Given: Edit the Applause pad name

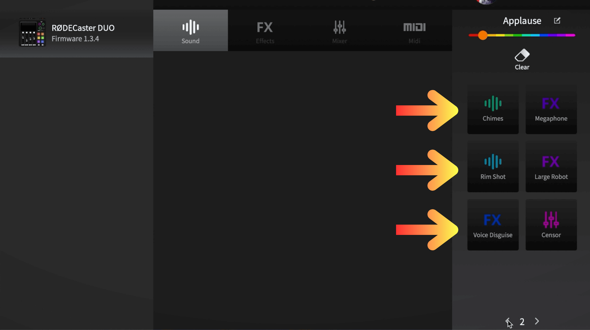Looking at the screenshot, I should [557, 21].
